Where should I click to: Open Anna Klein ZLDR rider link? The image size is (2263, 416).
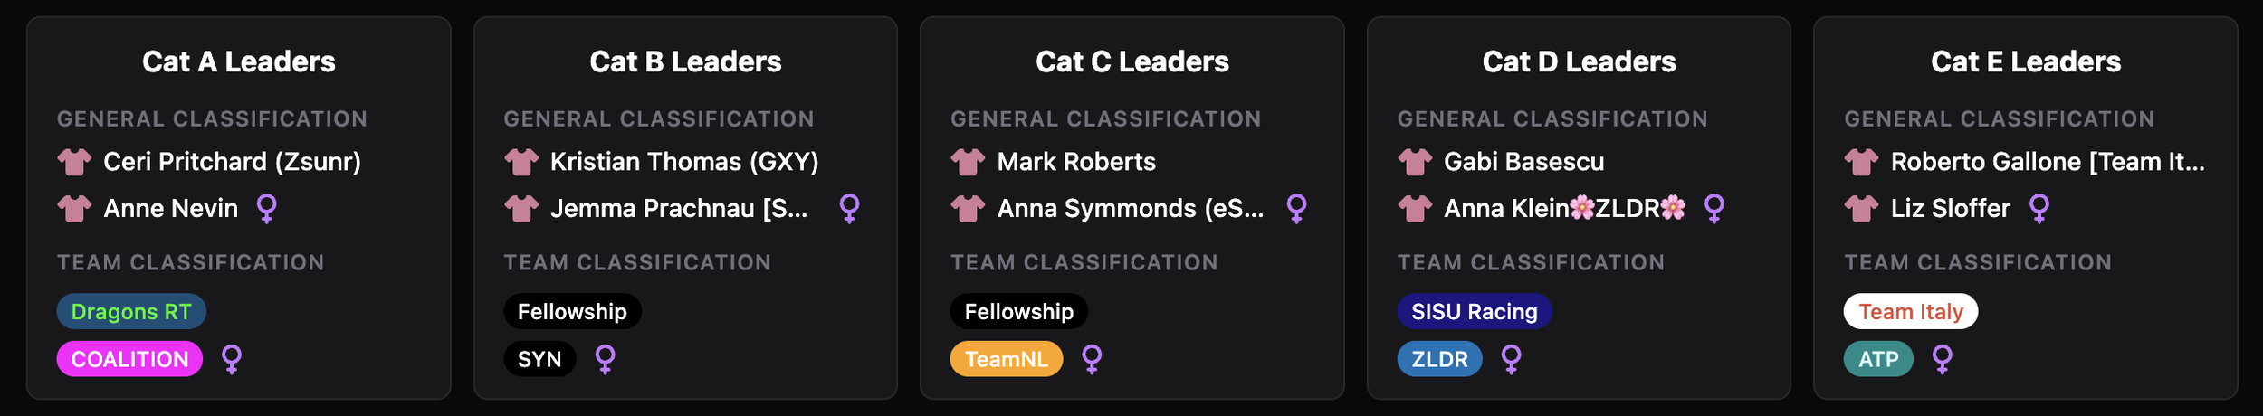[x=1565, y=209]
